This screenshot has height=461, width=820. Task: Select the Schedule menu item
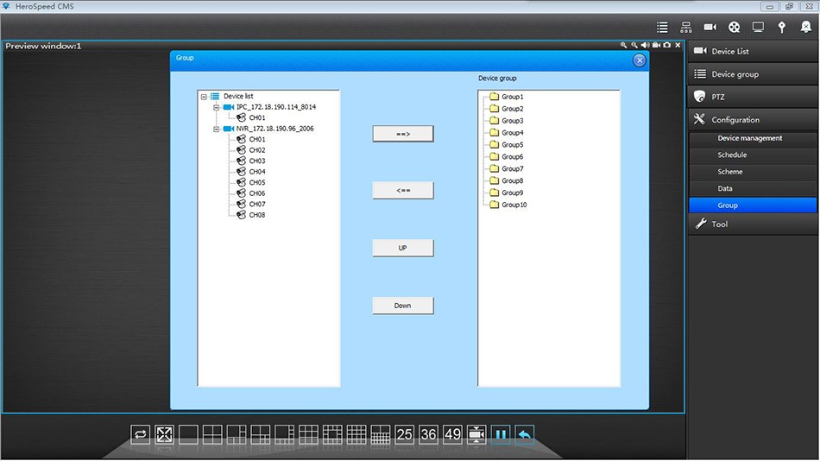point(732,155)
